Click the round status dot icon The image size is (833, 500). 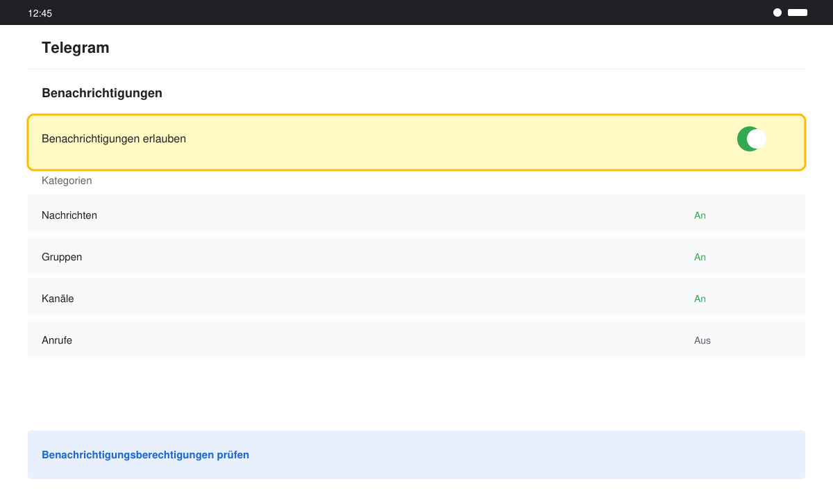pyautogui.click(x=777, y=12)
